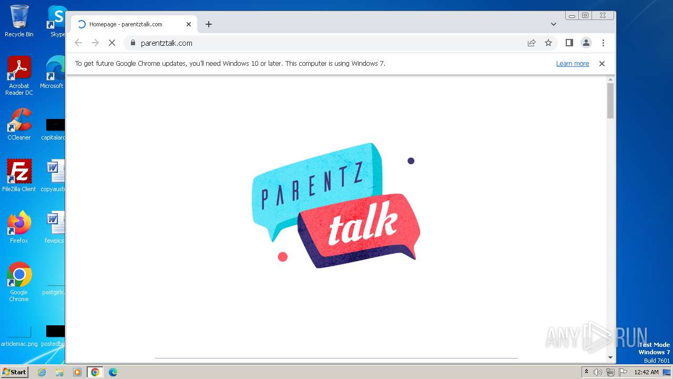Launch Firefox desktop shortcut
Screen dimensions: 673x379
click(x=19, y=227)
